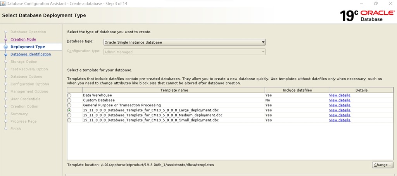The image size is (397, 176).
Task: Minimize the Database Configuration Assistant window
Action: (x=362, y=3)
